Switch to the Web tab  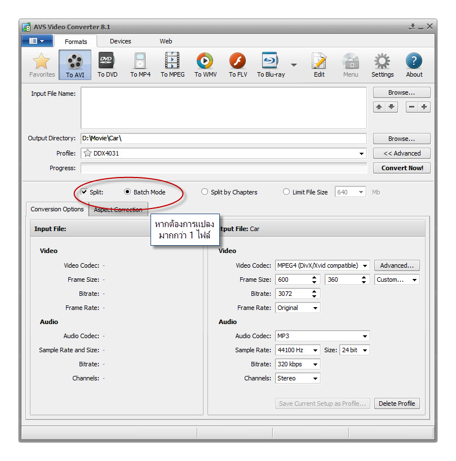tap(166, 41)
